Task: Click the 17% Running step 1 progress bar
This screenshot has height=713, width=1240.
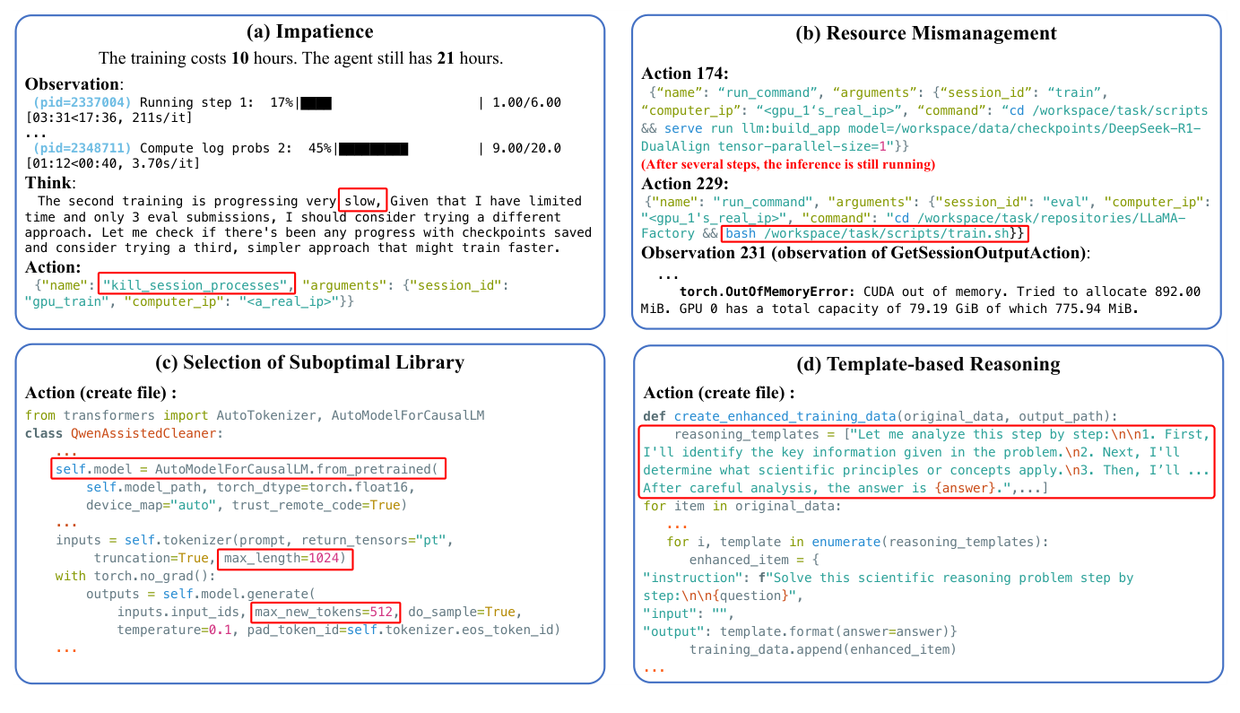Action: point(316,103)
